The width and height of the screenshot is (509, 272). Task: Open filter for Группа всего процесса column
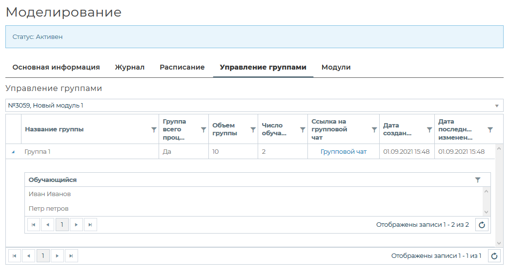pyautogui.click(x=204, y=129)
